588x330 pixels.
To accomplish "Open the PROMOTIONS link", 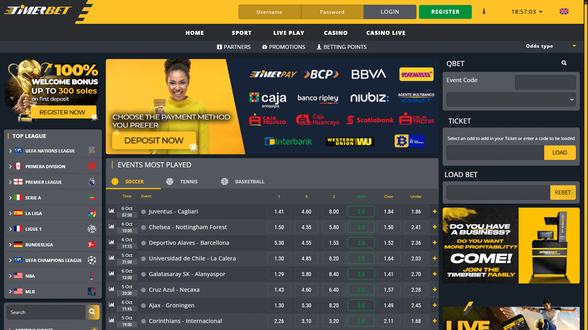I will (284, 47).
